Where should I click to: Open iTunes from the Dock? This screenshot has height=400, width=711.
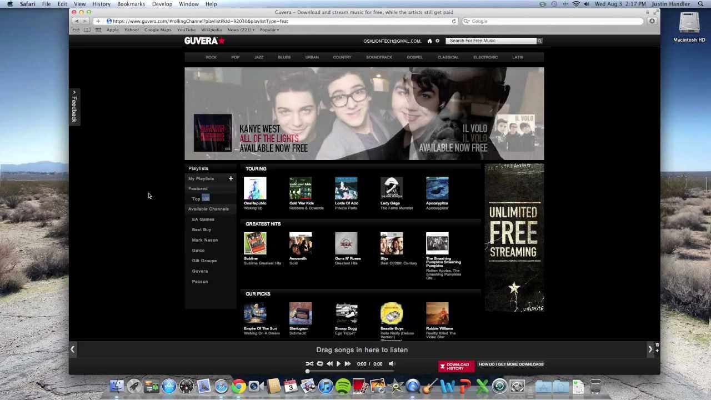click(326, 386)
